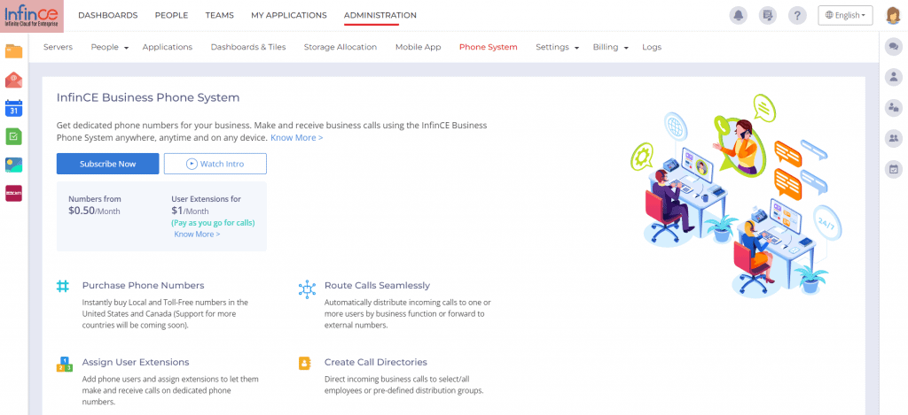This screenshot has width=908, height=415.
Task: Open the notifications bell icon
Action: coord(738,15)
